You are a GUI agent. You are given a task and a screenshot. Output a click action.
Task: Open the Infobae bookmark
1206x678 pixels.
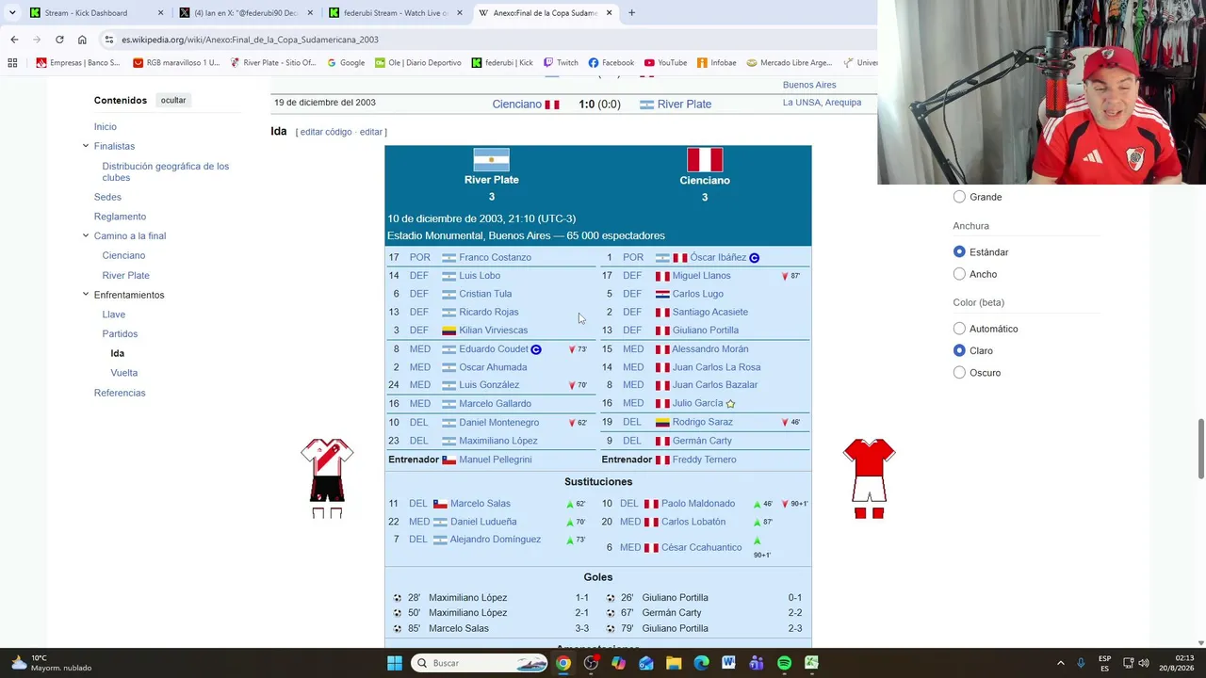(716, 63)
